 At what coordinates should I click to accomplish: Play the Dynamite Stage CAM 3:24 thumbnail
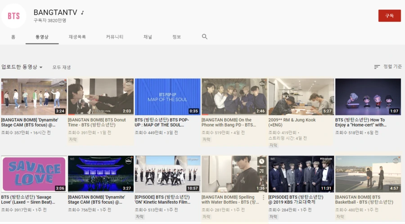pos(34,97)
